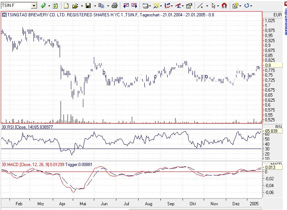Click the horizontal scrollbar below the time axis

click(x=131, y=209)
